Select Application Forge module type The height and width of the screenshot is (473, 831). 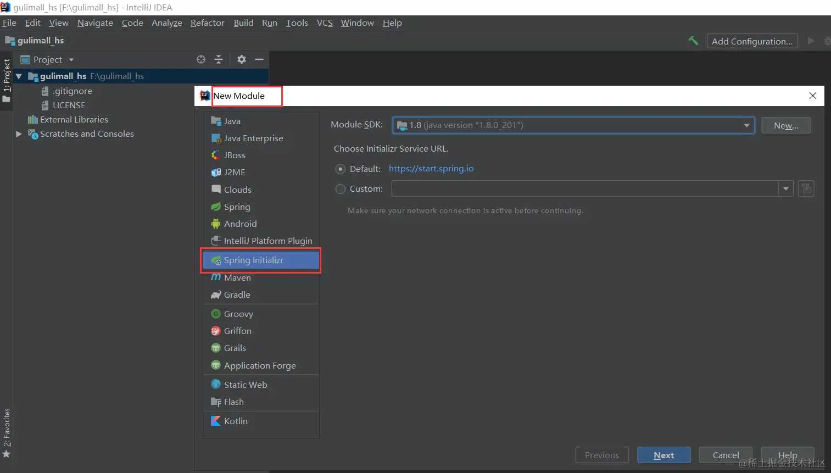261,366
